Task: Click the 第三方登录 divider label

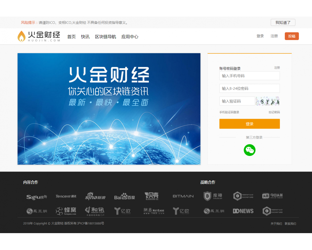Action: pyautogui.click(x=254, y=137)
